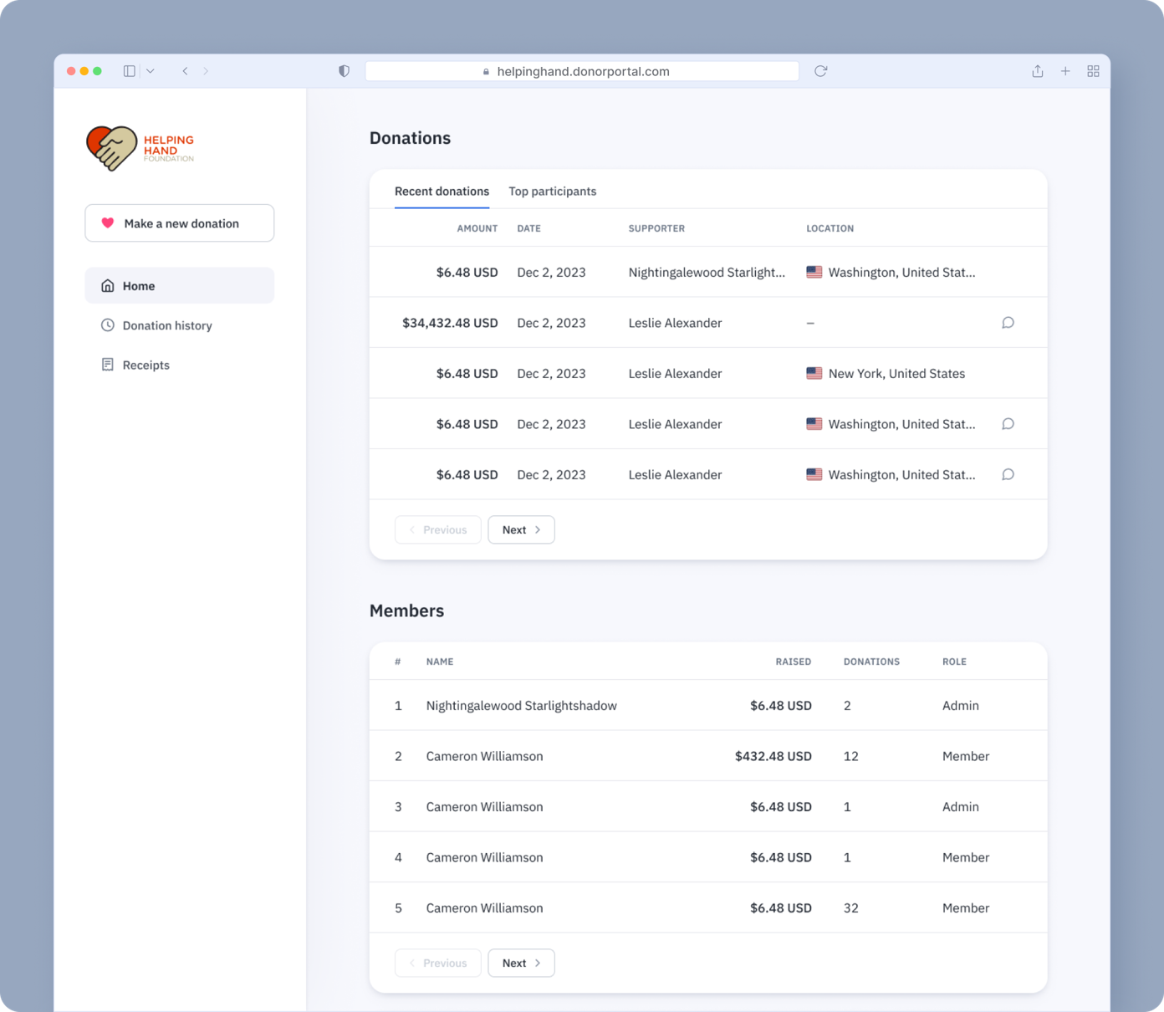The height and width of the screenshot is (1012, 1164).
Task: Click the page reload icon
Action: pyautogui.click(x=820, y=71)
